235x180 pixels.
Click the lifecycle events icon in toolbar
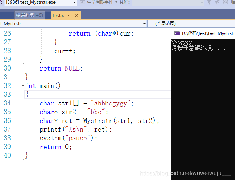pos(83,2)
